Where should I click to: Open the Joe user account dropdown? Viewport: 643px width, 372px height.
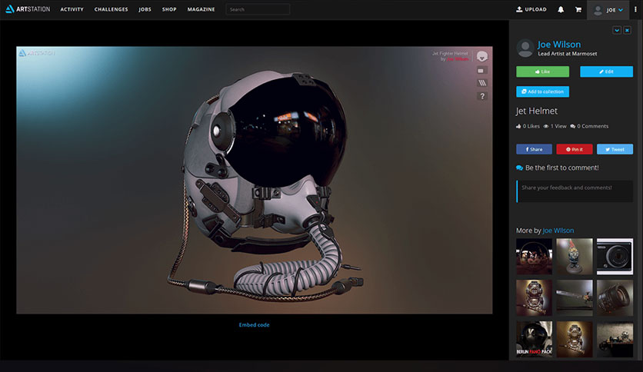coord(608,10)
